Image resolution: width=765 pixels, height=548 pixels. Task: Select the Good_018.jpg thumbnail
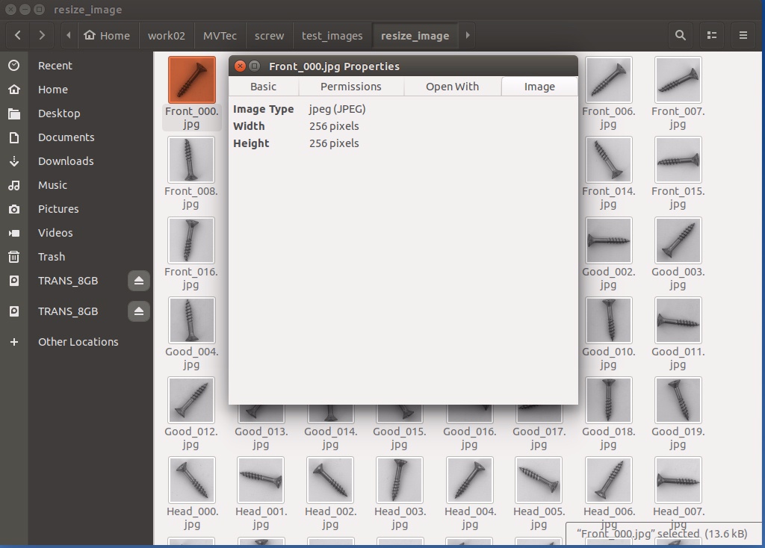point(608,399)
